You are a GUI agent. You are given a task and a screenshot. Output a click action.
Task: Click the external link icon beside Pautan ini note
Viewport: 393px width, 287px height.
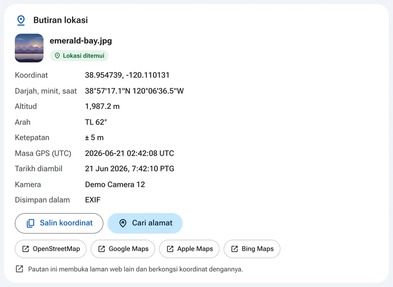pyautogui.click(x=20, y=269)
